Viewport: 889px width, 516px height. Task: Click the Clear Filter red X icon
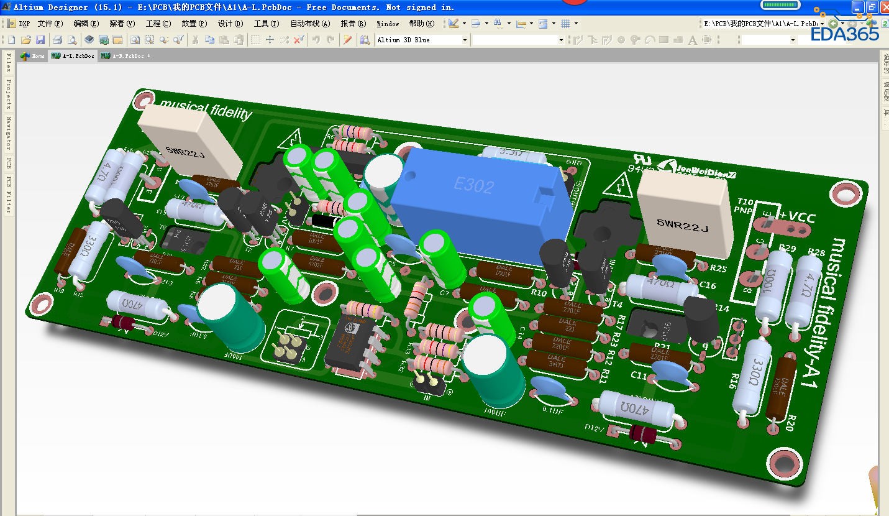click(298, 40)
